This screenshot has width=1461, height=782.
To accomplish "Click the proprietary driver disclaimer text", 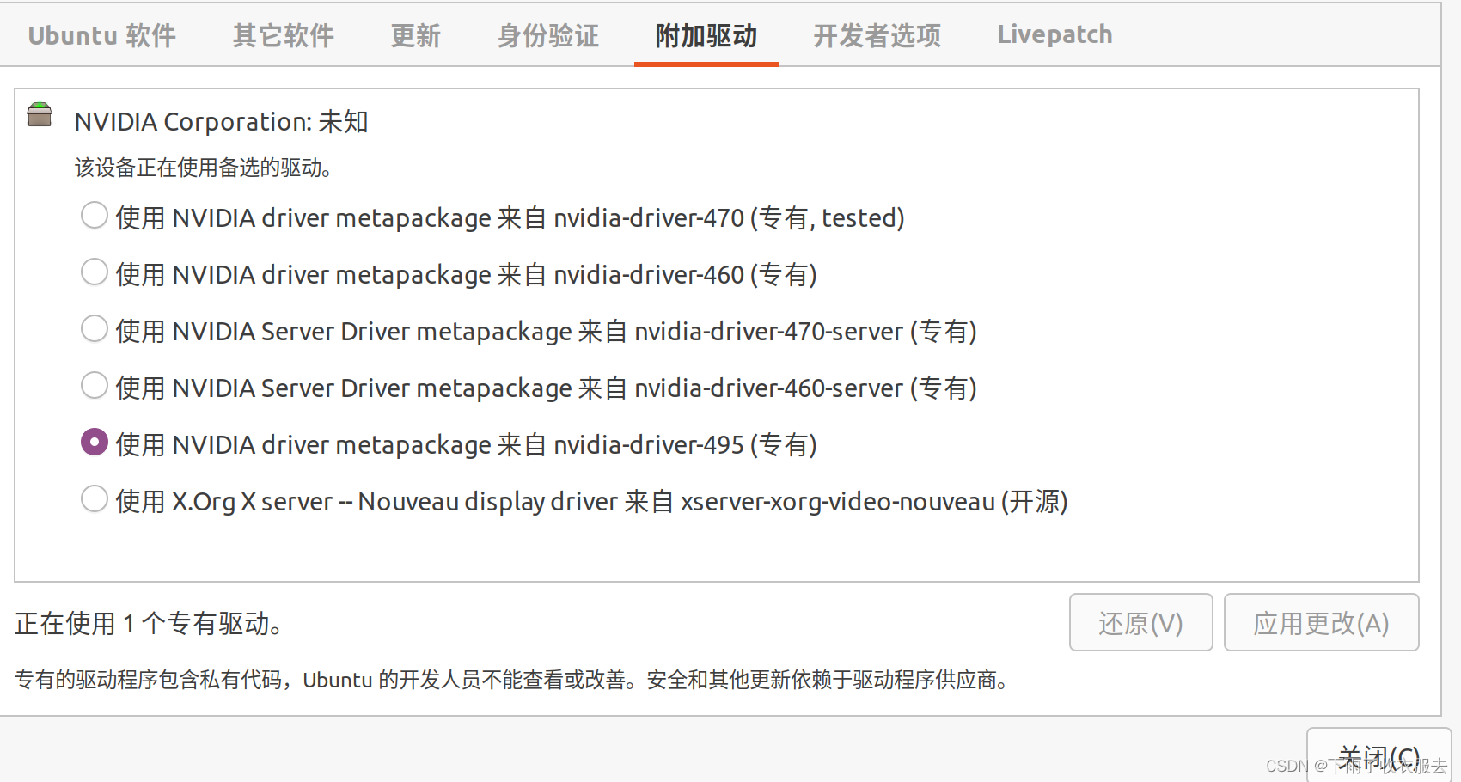I will 512,680.
